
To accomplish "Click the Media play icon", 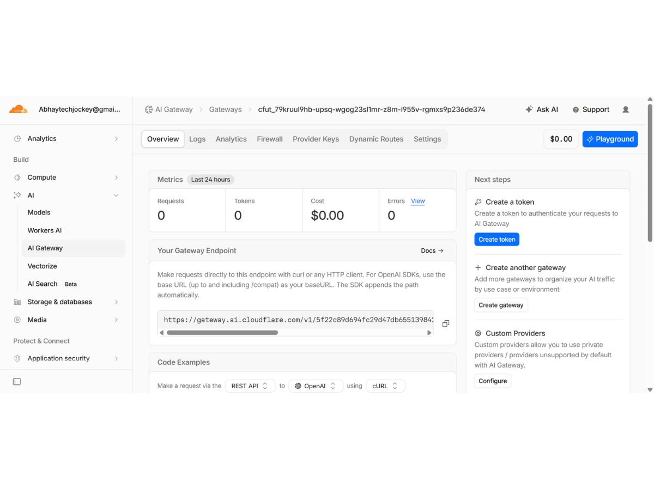I will point(17,320).
